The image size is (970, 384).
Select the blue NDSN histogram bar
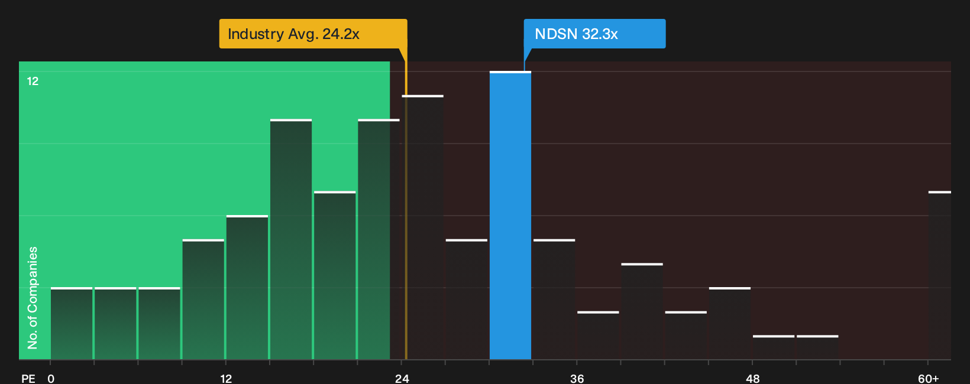(510, 216)
